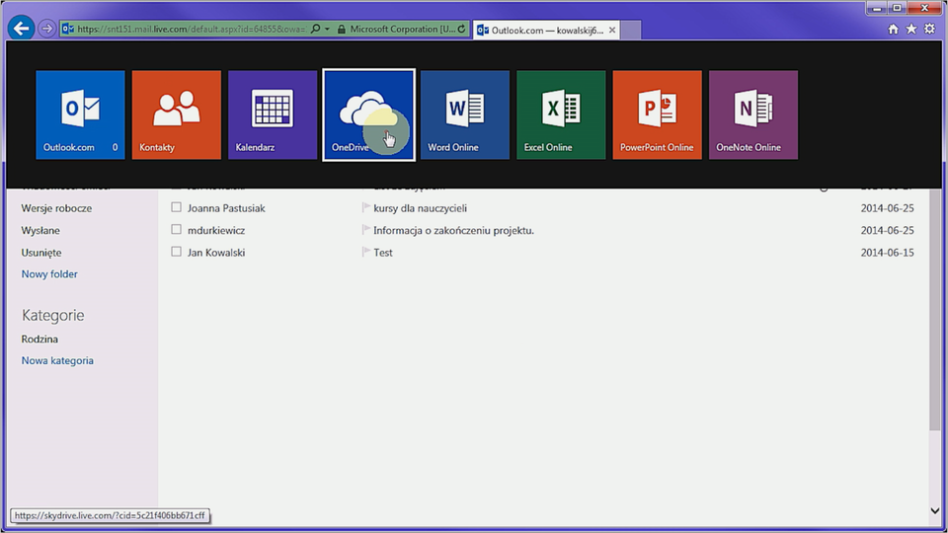Click the Nowy folder link
948x533 pixels.
49,273
